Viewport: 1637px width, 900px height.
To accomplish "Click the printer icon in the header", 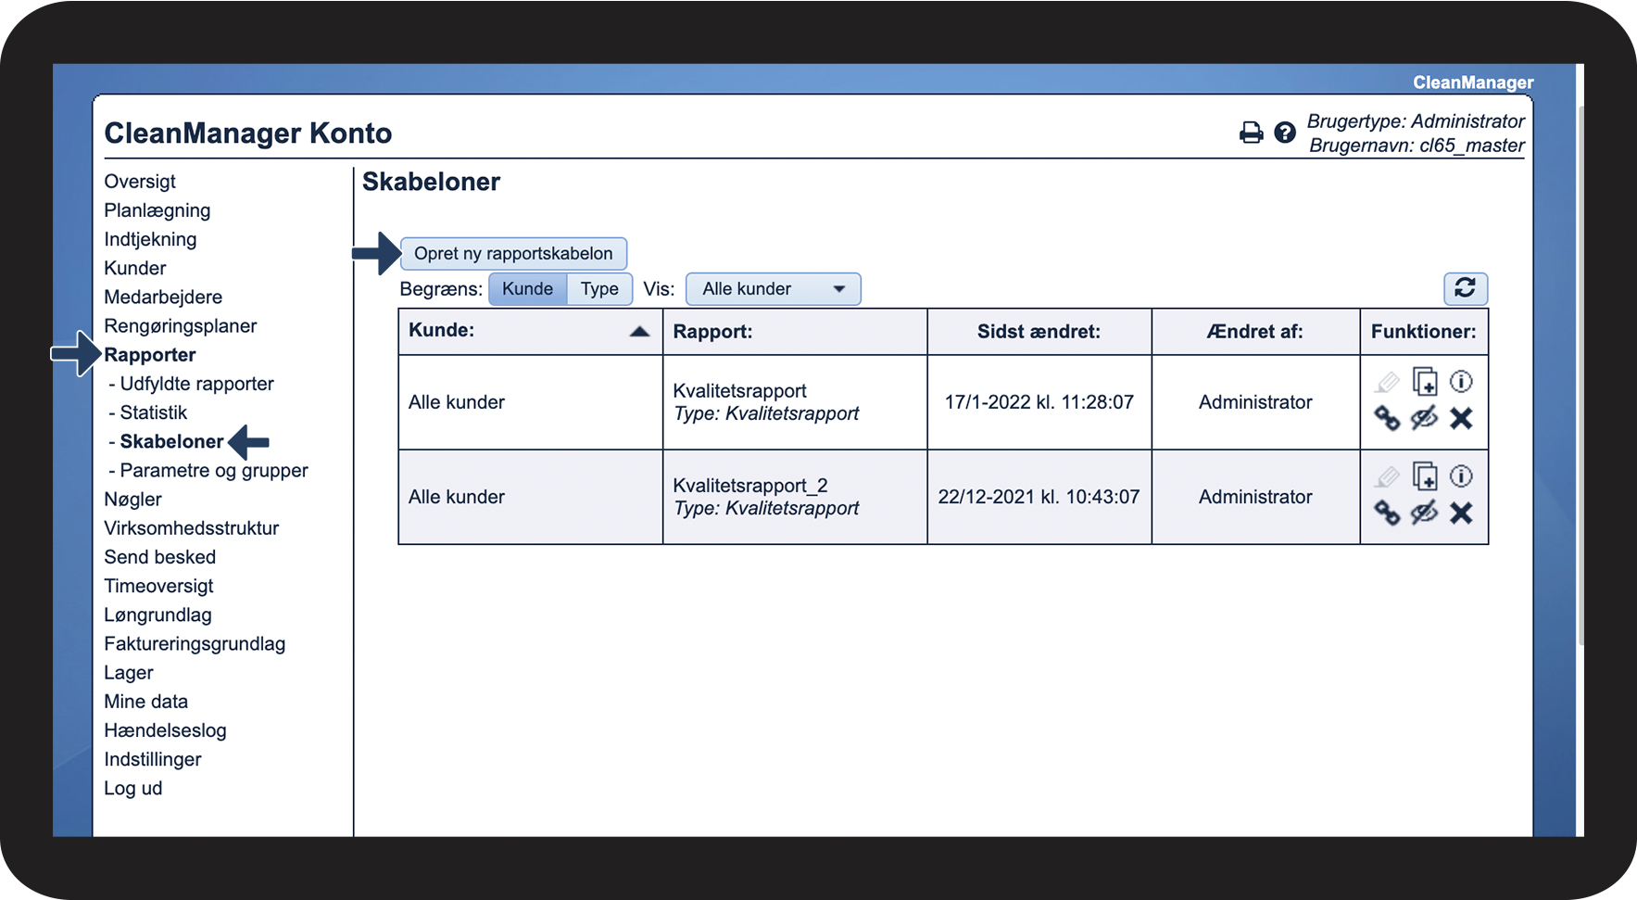I will [x=1251, y=133].
